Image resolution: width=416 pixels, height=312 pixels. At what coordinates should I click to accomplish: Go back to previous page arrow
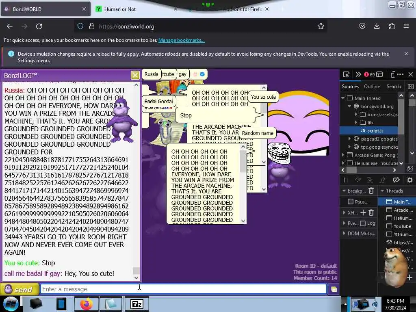coord(10,26)
